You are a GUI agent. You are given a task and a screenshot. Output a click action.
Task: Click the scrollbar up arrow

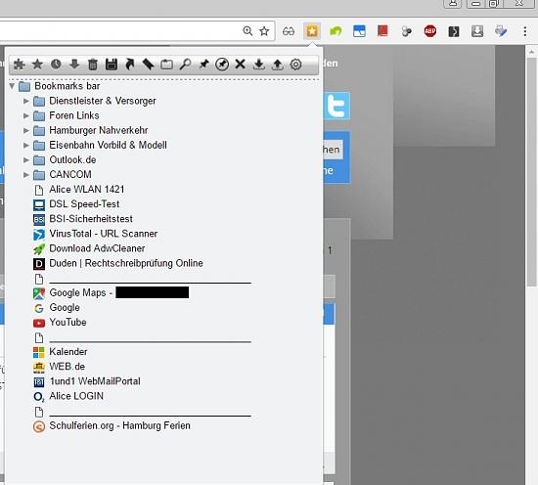[x=532, y=52]
